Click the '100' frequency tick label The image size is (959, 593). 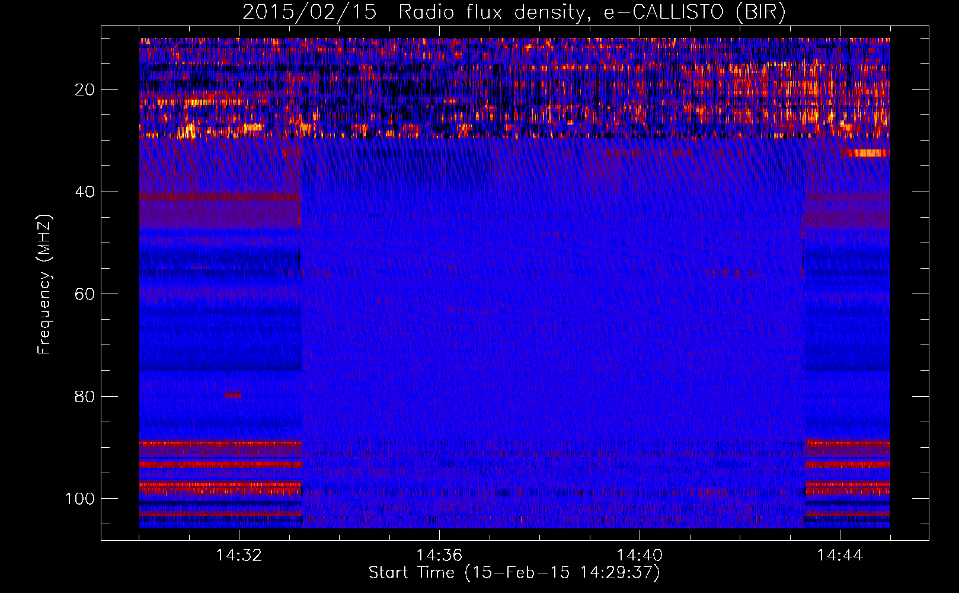click(80, 499)
